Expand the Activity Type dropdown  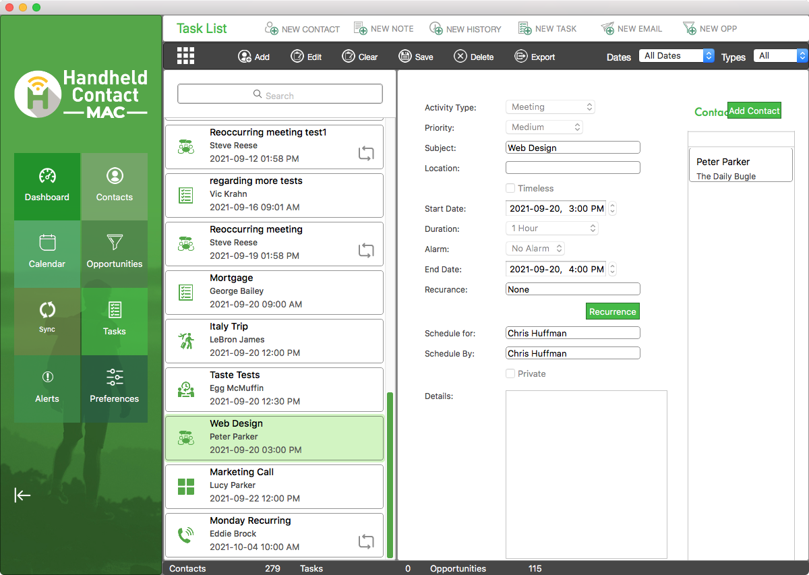[x=550, y=107]
